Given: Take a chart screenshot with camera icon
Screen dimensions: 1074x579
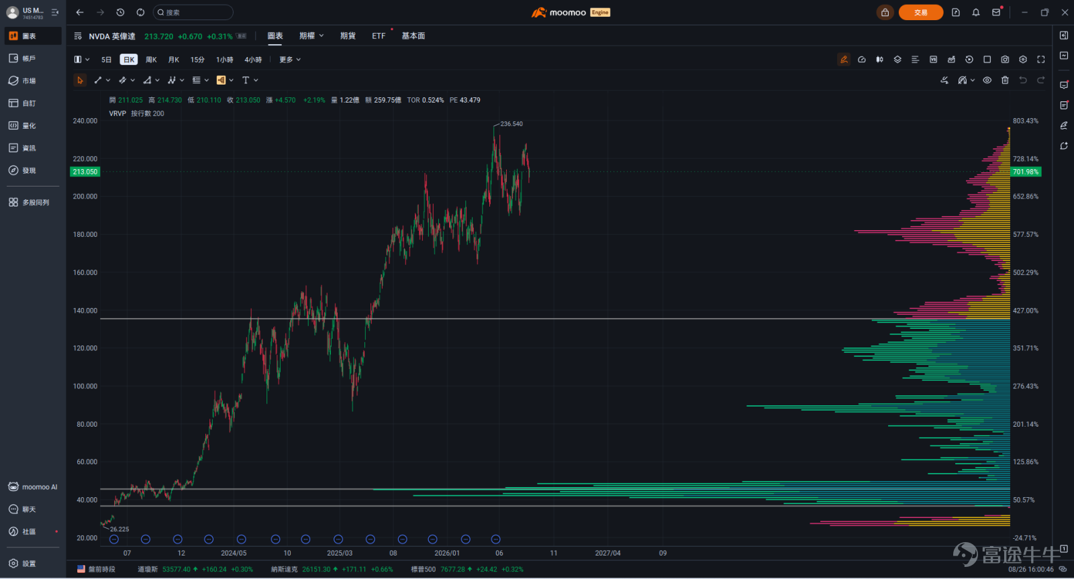Looking at the screenshot, I should (x=1005, y=60).
